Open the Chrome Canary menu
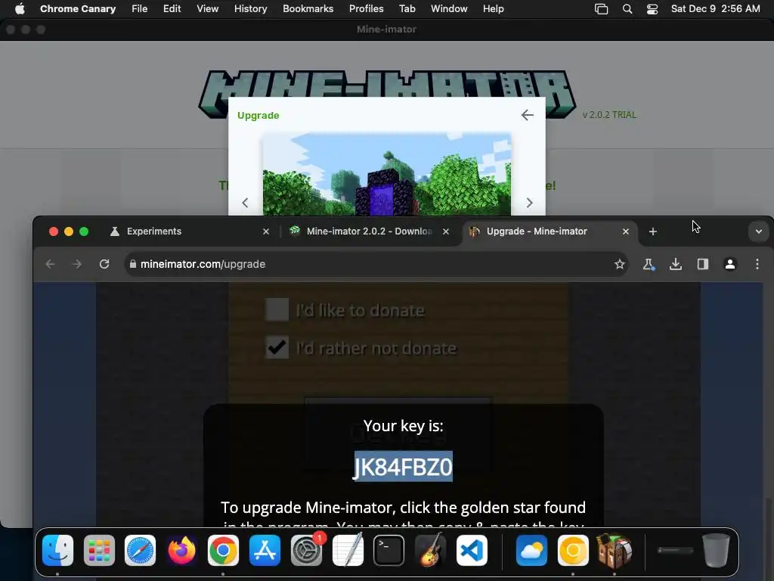The width and height of the screenshot is (774, 581). [x=78, y=9]
